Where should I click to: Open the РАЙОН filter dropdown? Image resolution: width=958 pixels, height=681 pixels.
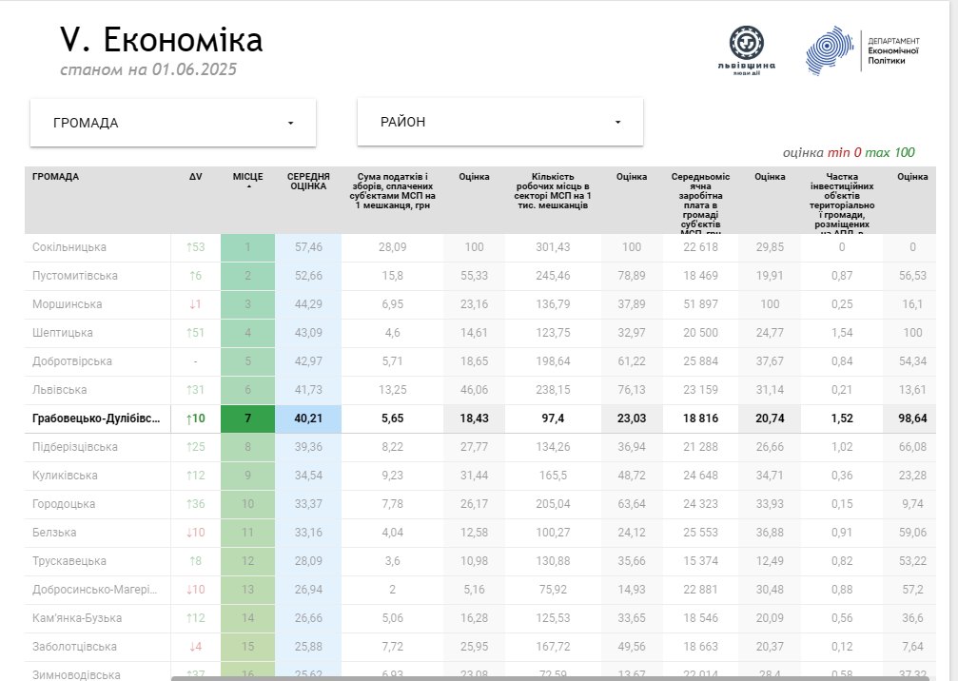click(499, 123)
